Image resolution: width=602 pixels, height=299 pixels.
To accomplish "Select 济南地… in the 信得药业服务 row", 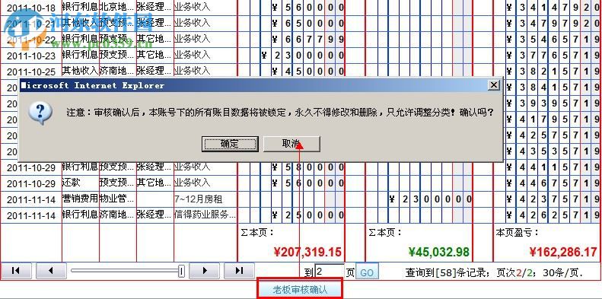I will (x=118, y=215).
